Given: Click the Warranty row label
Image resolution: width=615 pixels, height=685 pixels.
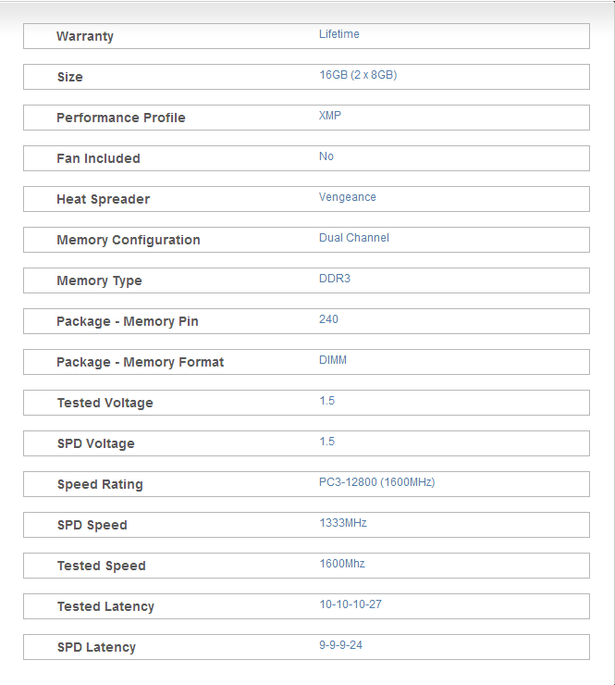Looking at the screenshot, I should coord(85,36).
